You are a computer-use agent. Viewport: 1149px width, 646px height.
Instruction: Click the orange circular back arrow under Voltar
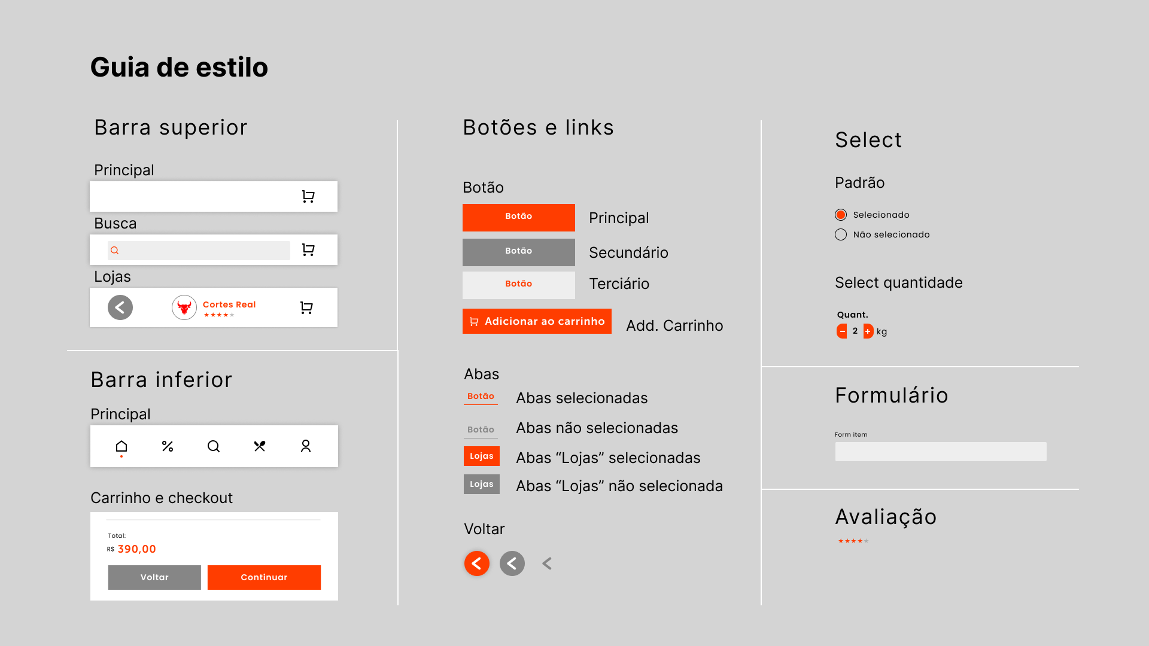point(477,563)
